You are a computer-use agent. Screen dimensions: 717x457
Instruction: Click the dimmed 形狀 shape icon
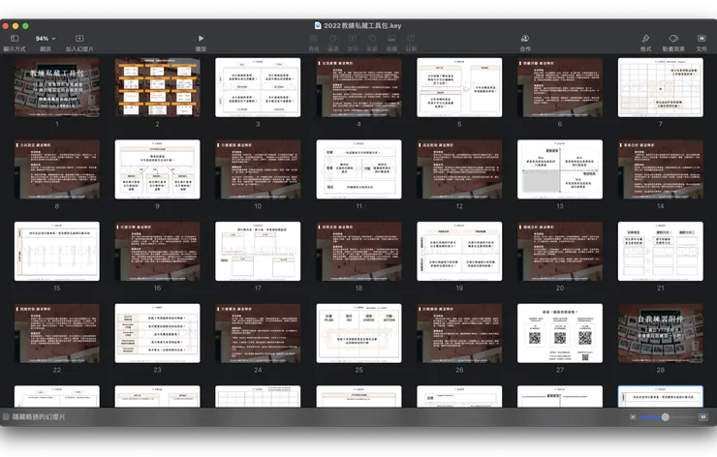[372, 39]
